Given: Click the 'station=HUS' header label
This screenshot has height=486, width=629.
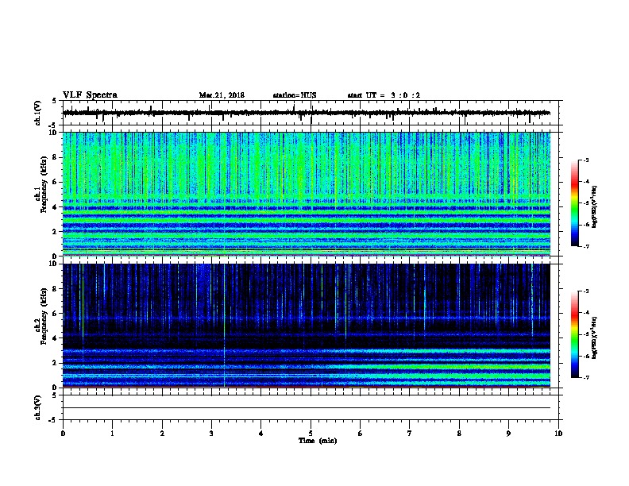Looking at the screenshot, I should (x=295, y=95).
